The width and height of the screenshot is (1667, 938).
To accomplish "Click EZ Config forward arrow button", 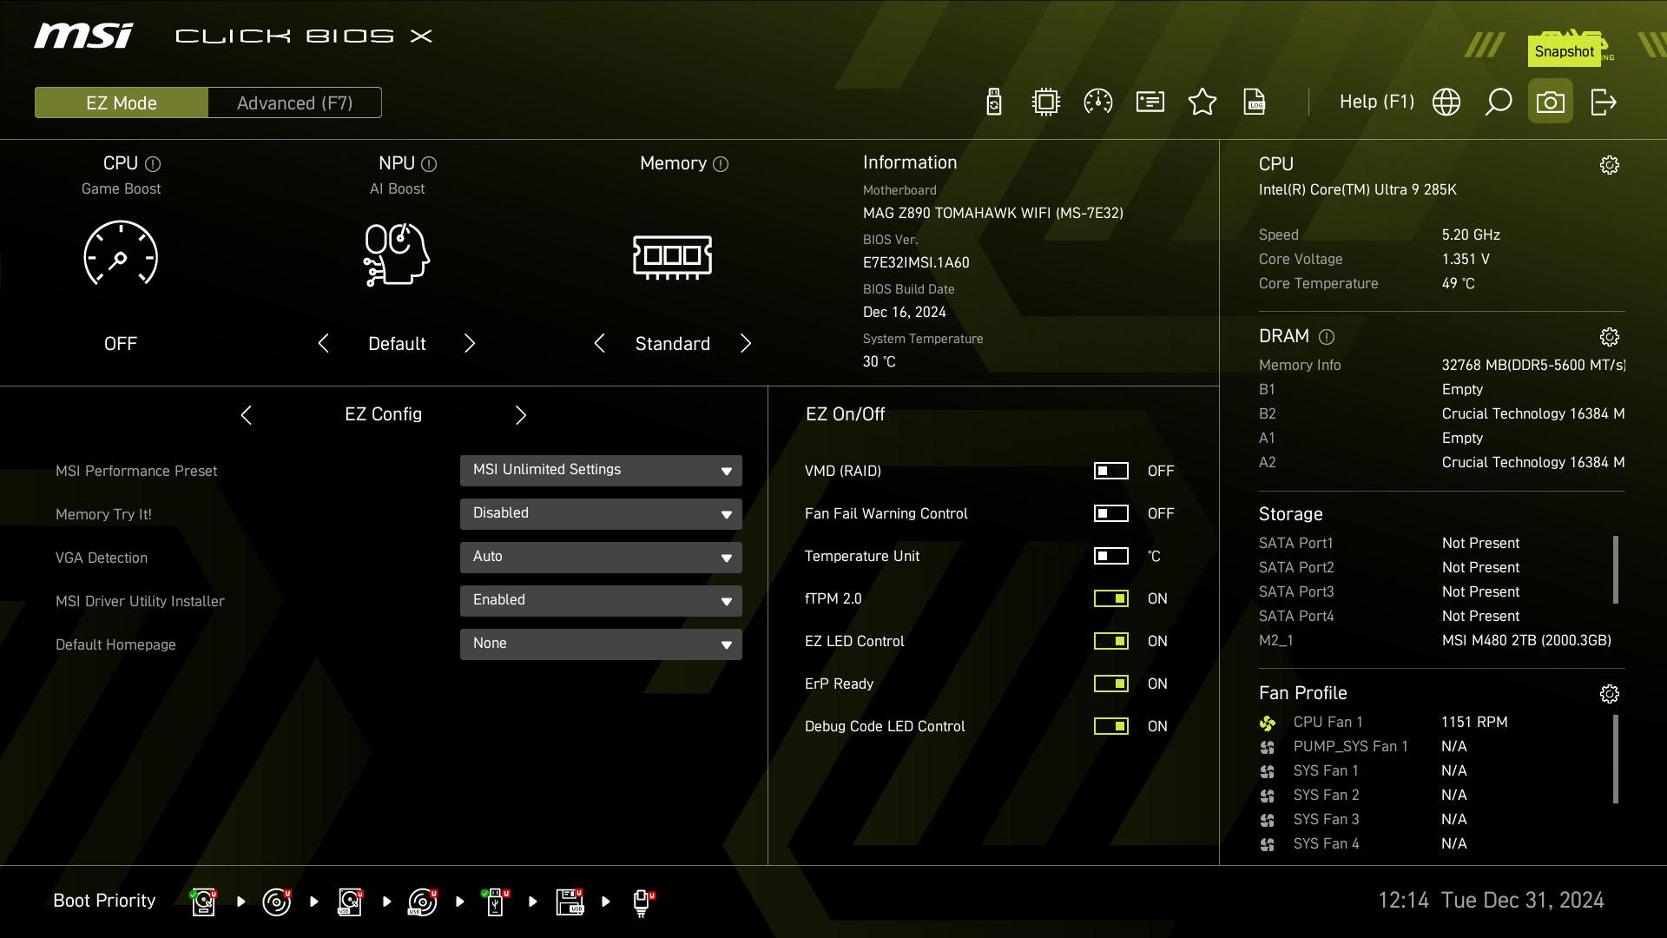I will (x=520, y=414).
